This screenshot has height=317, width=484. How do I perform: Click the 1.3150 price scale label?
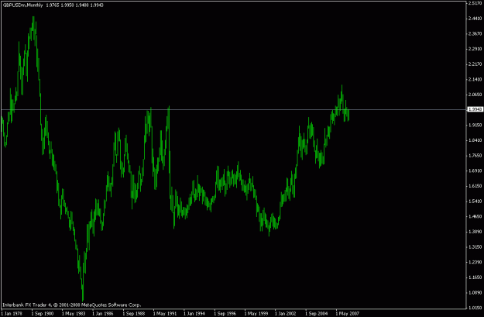(475, 247)
